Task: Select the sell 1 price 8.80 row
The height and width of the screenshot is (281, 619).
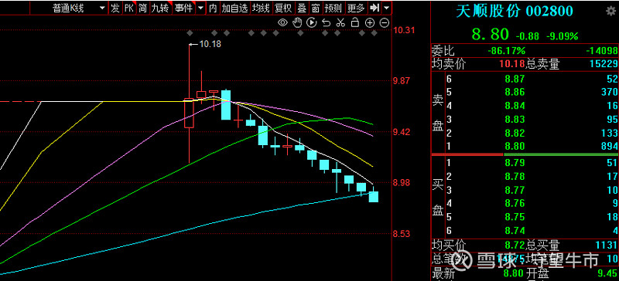Action: pos(525,146)
